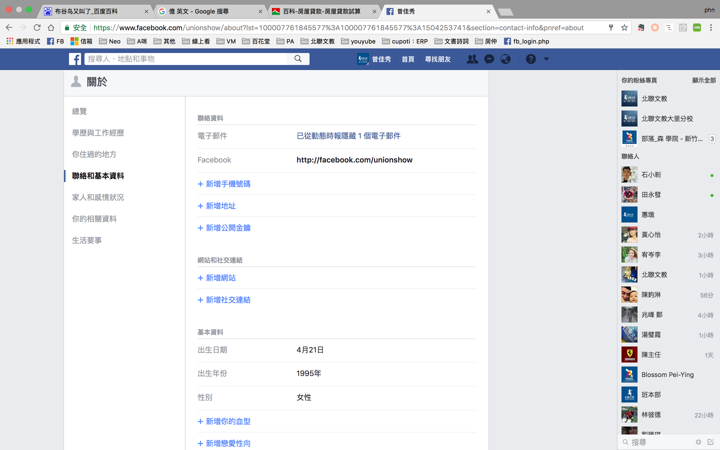Click hidden email from timeline link
Image resolution: width=720 pixels, height=450 pixels.
pyautogui.click(x=348, y=136)
